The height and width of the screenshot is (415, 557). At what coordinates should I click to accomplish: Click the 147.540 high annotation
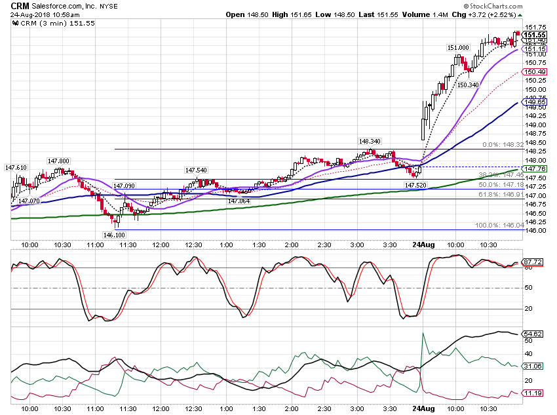click(x=196, y=170)
